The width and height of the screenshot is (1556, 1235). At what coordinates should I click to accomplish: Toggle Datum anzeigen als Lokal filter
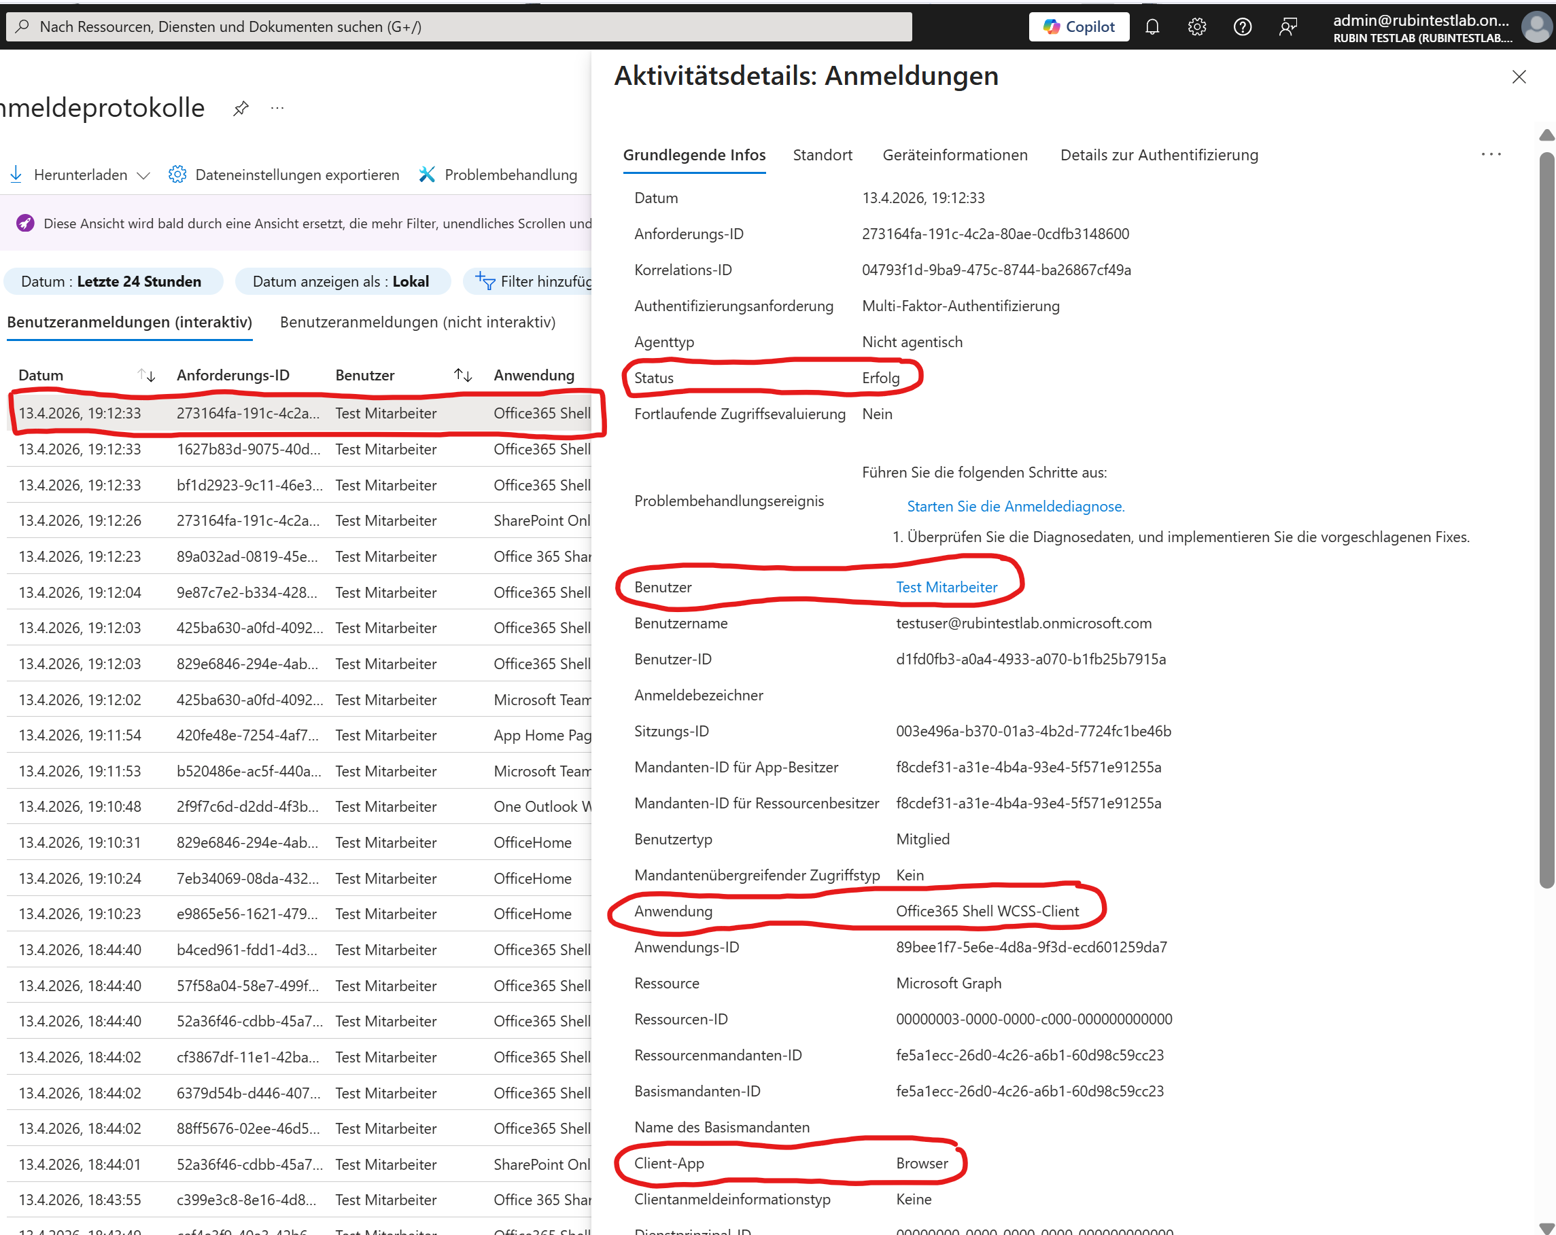(x=341, y=281)
